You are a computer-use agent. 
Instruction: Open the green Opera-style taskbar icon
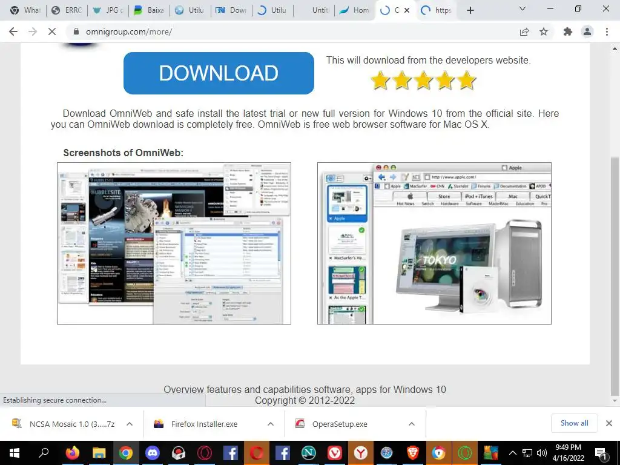(x=465, y=453)
